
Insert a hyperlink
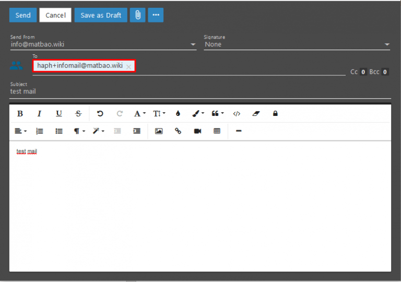(x=178, y=131)
